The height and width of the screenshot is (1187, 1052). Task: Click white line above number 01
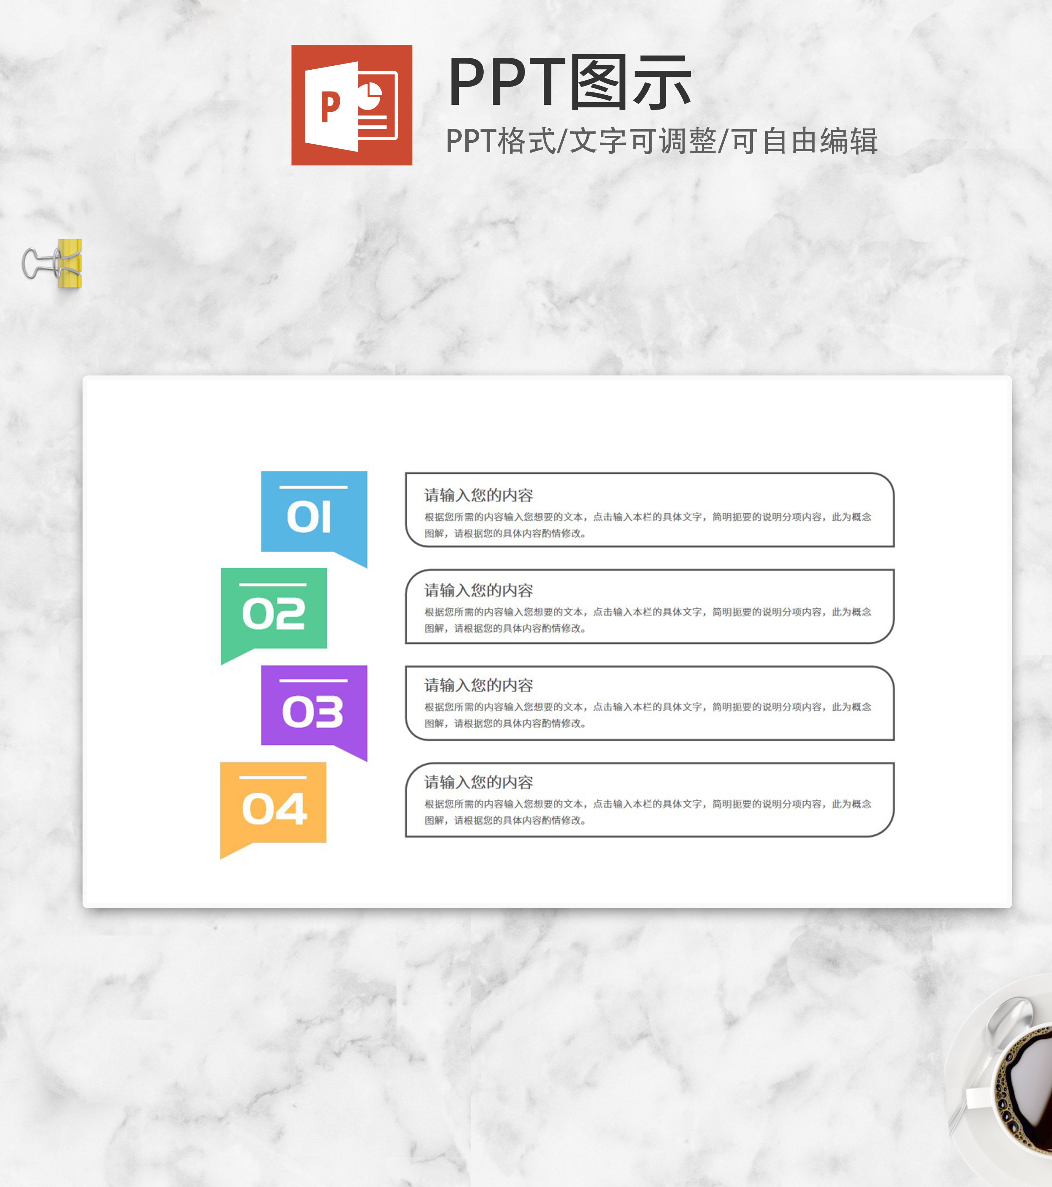click(x=313, y=486)
